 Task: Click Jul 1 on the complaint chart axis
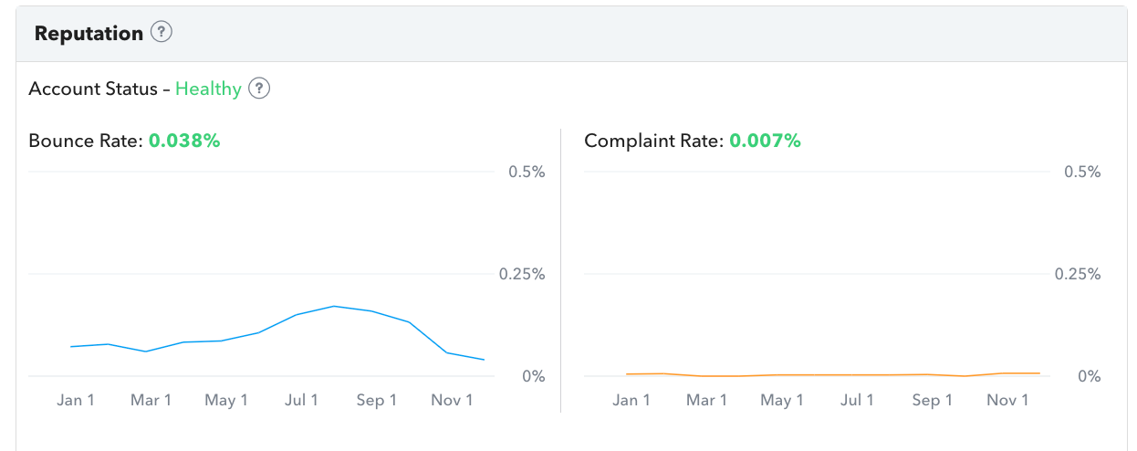coord(858,400)
